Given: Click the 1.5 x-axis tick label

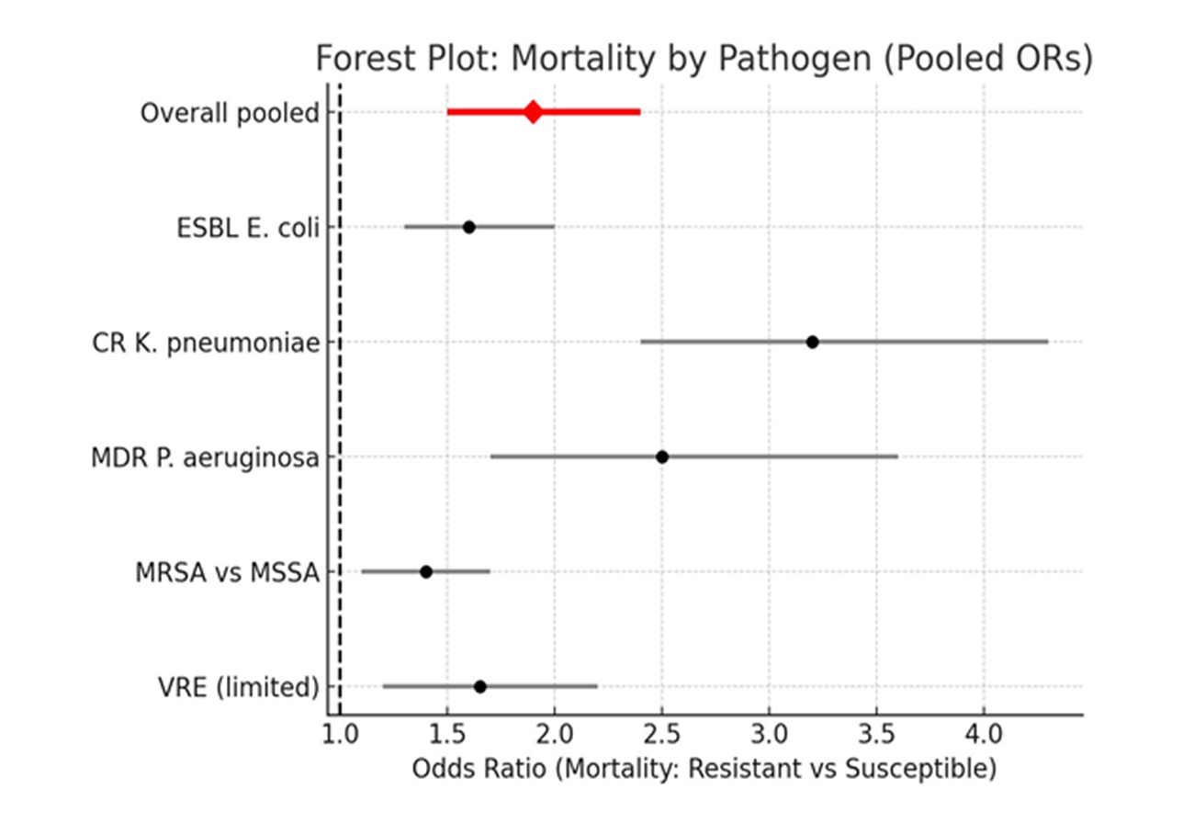Looking at the screenshot, I should [447, 736].
